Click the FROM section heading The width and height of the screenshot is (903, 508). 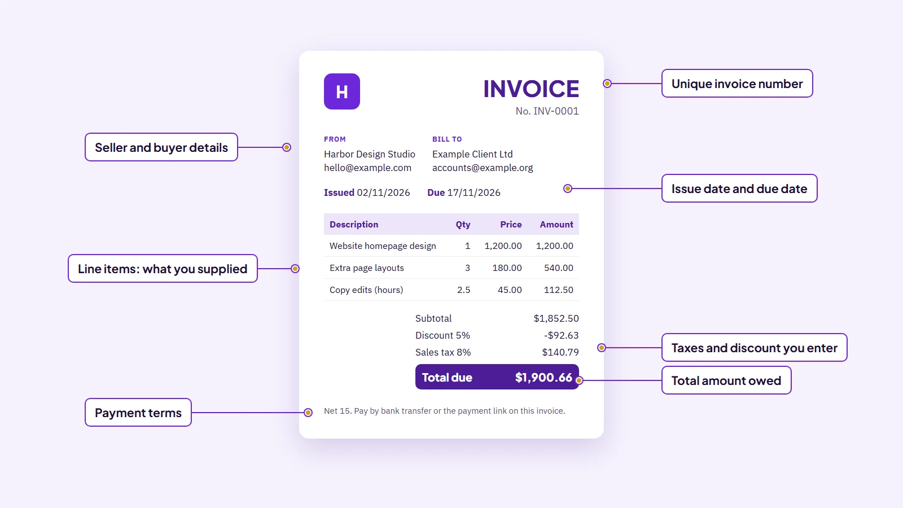tap(335, 139)
